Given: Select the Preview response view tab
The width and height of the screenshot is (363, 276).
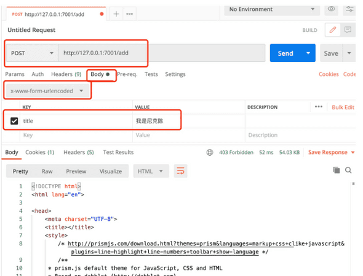Looking at the screenshot, I should [76, 171].
